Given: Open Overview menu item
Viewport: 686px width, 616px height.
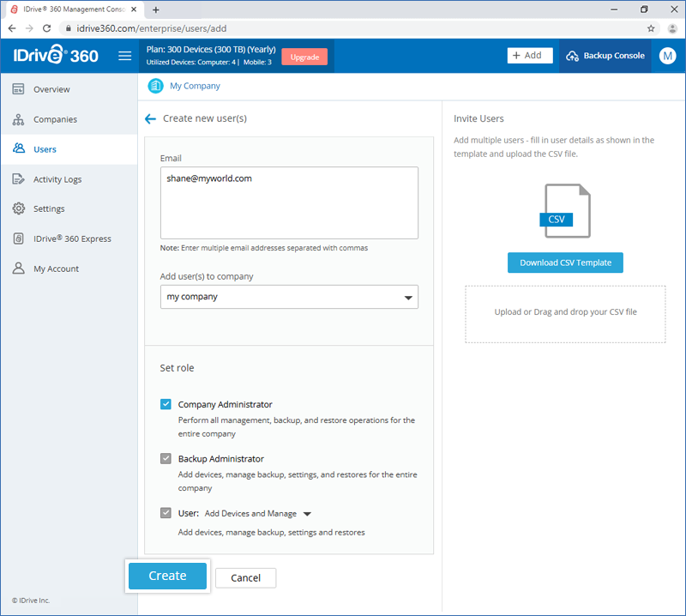Looking at the screenshot, I should tap(69, 89).
